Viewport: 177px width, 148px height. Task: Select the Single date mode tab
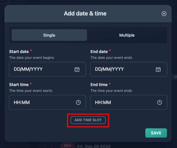pos(49,35)
